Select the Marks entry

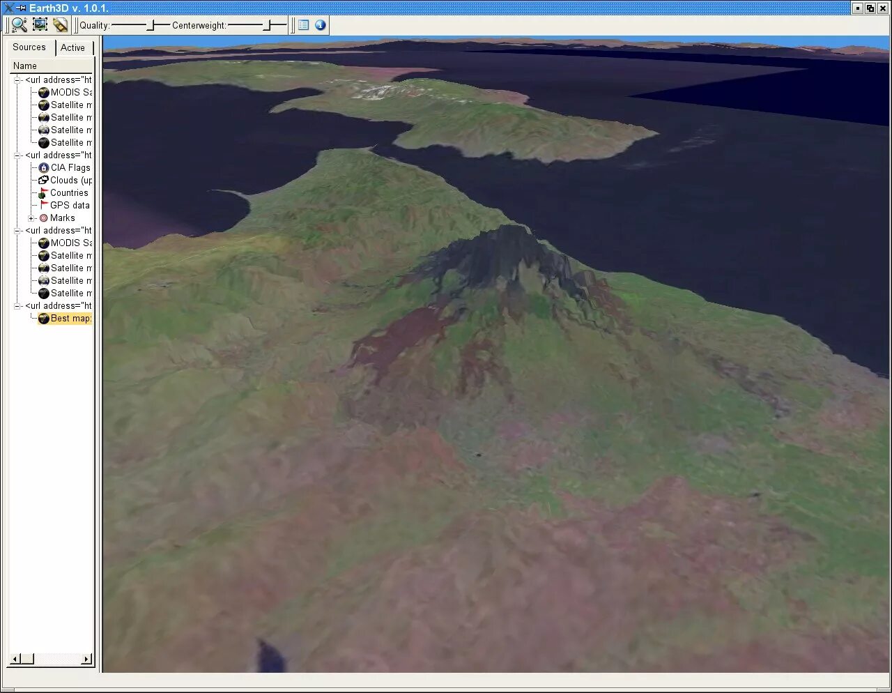(x=62, y=218)
